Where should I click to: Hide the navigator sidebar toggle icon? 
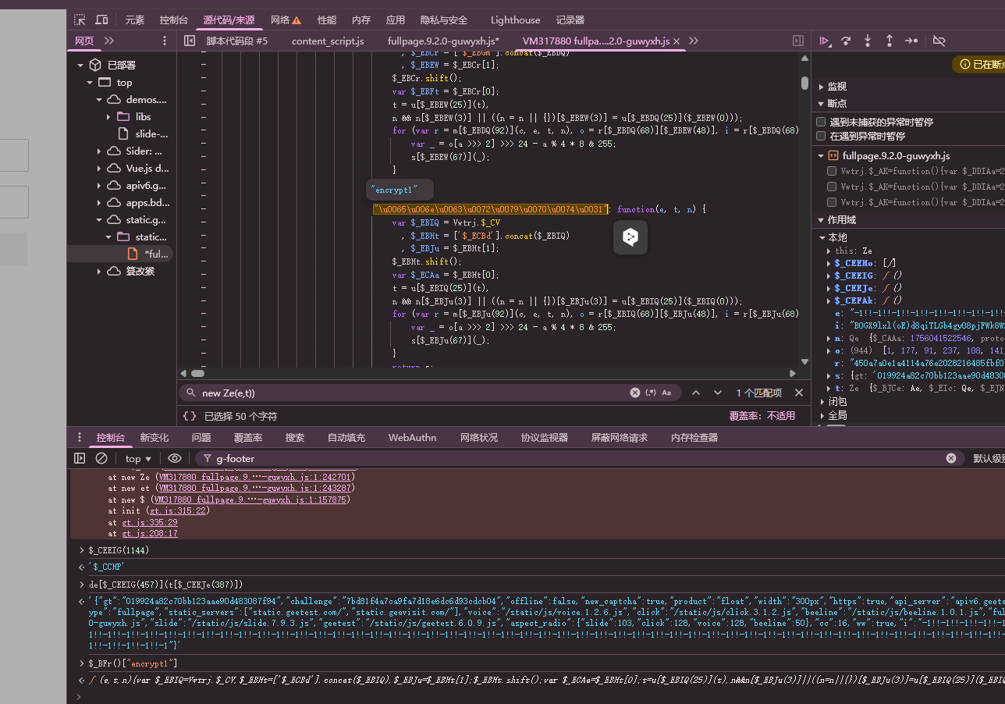tap(190, 41)
